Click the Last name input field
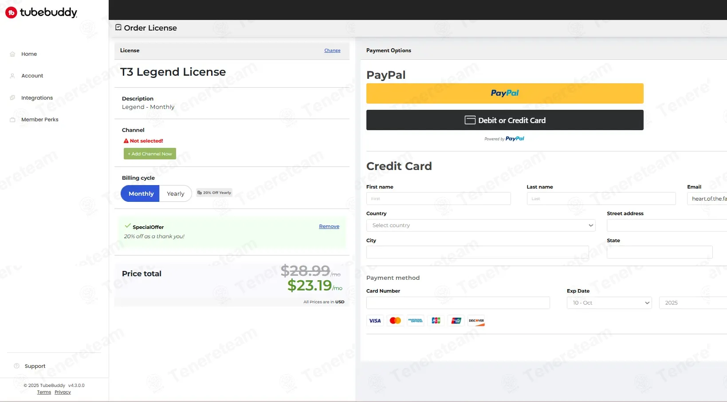Viewport: 727px width, 402px height. point(601,199)
